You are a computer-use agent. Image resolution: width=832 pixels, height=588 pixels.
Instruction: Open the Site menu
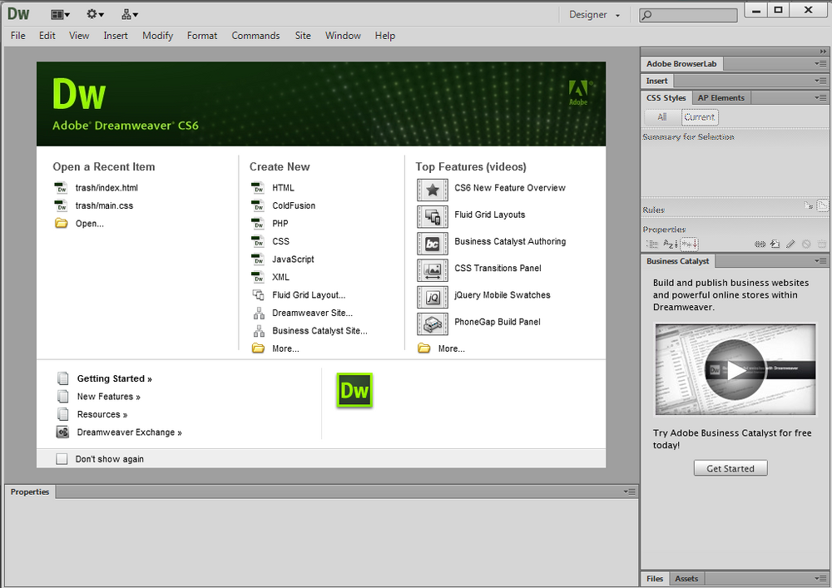click(x=303, y=36)
